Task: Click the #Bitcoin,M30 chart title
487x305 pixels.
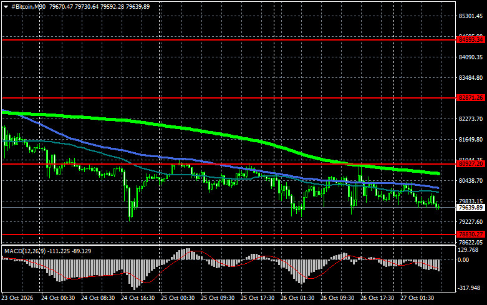Action: coord(28,6)
